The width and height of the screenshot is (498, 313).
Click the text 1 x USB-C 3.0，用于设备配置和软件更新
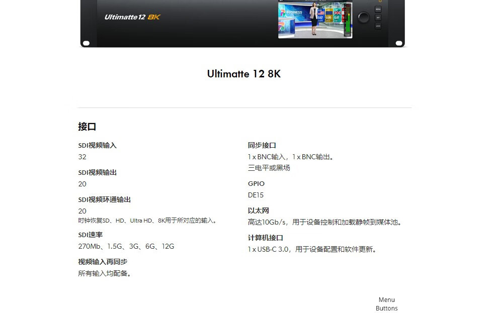pos(312,249)
